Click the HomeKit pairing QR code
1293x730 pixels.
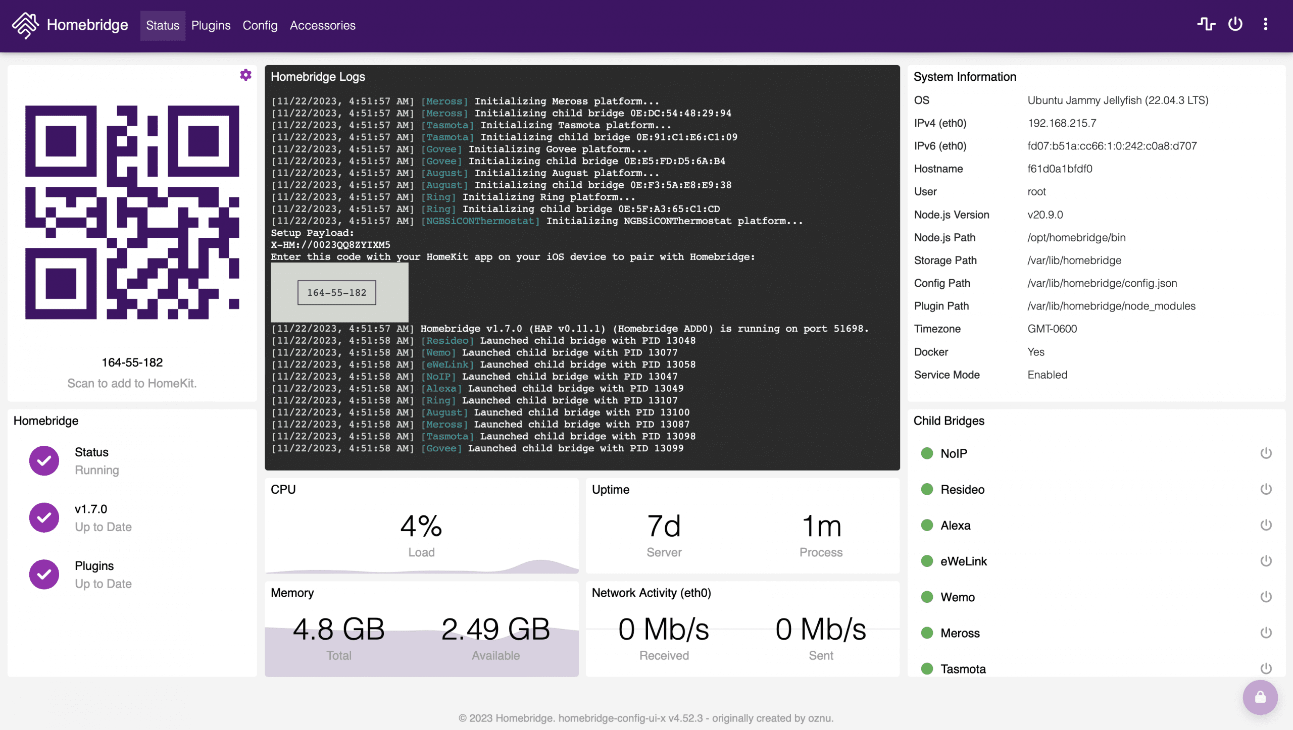[x=132, y=212]
